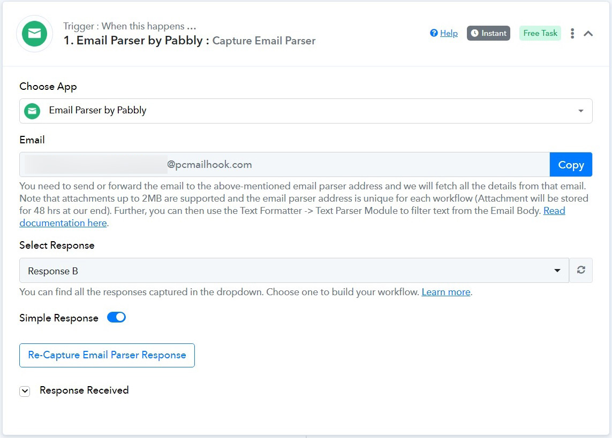Click Re-Capture Email Parser Response button
612x438 pixels.
pos(107,355)
